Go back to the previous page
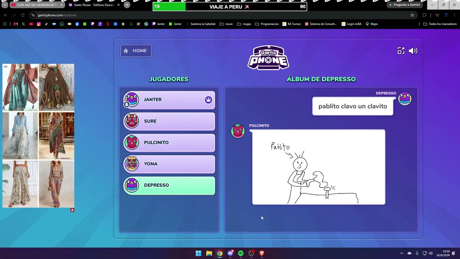 coord(5,15)
